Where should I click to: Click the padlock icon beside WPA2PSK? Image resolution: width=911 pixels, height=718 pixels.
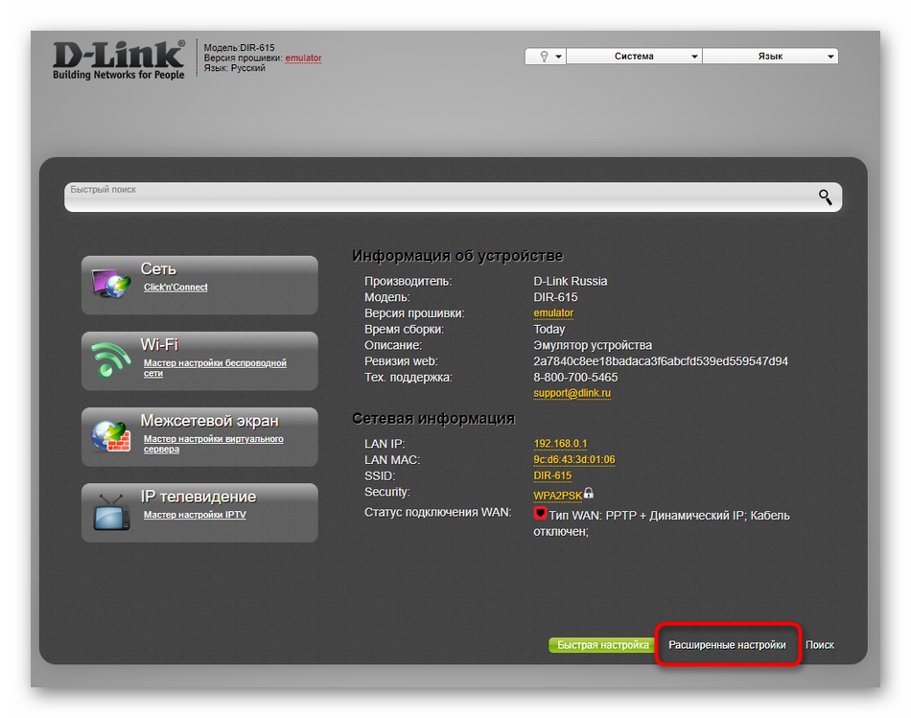589,493
